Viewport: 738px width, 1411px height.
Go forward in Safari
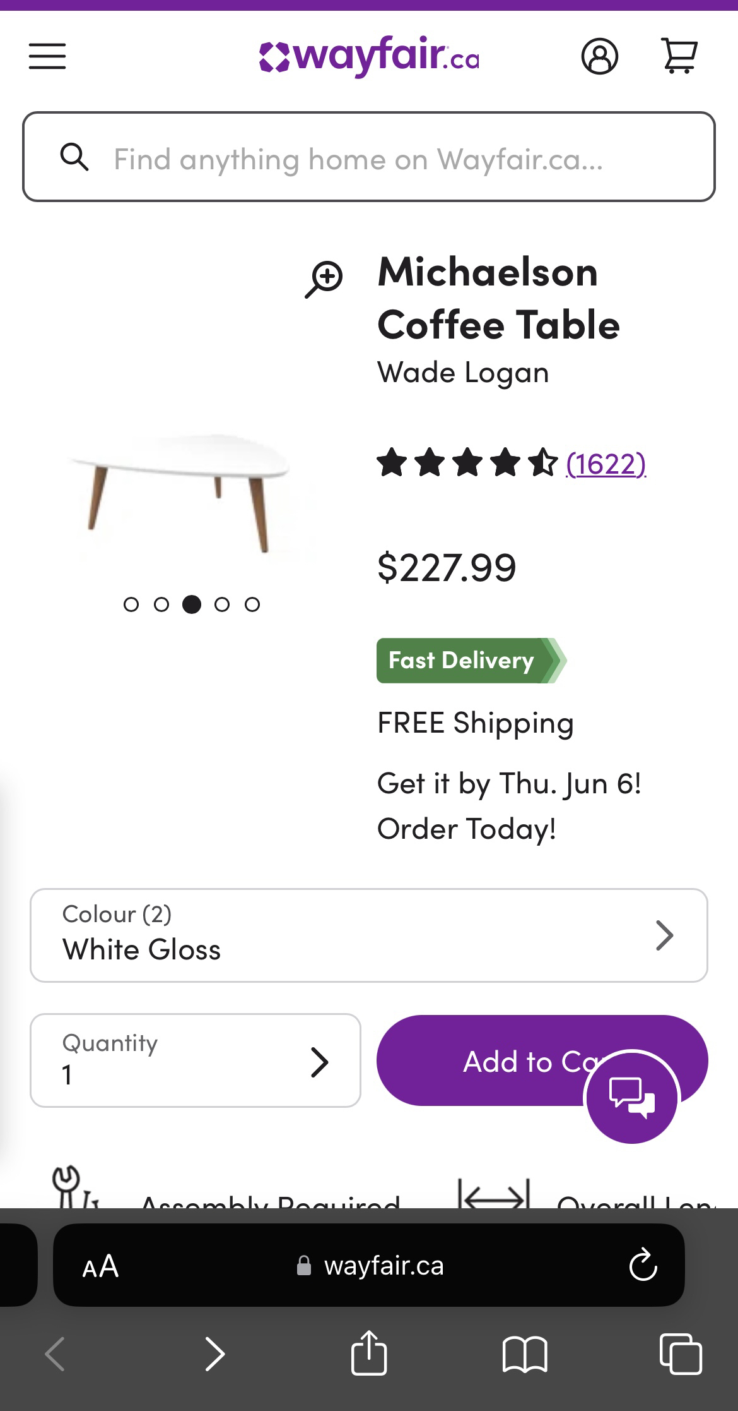point(215,1354)
